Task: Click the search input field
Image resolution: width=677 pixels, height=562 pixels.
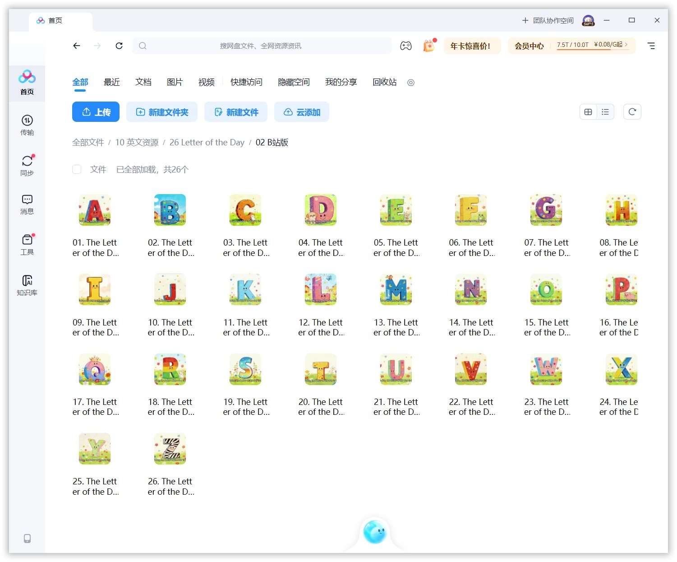Action: (262, 46)
